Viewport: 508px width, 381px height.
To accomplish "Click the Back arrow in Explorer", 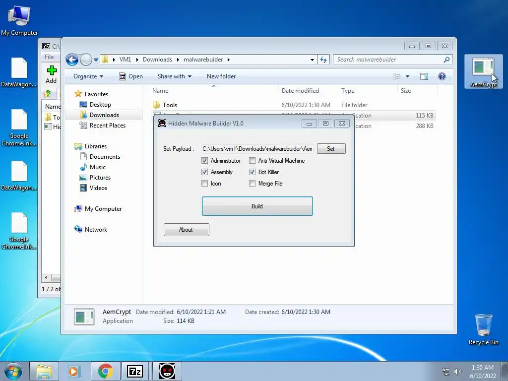I will click(x=72, y=60).
